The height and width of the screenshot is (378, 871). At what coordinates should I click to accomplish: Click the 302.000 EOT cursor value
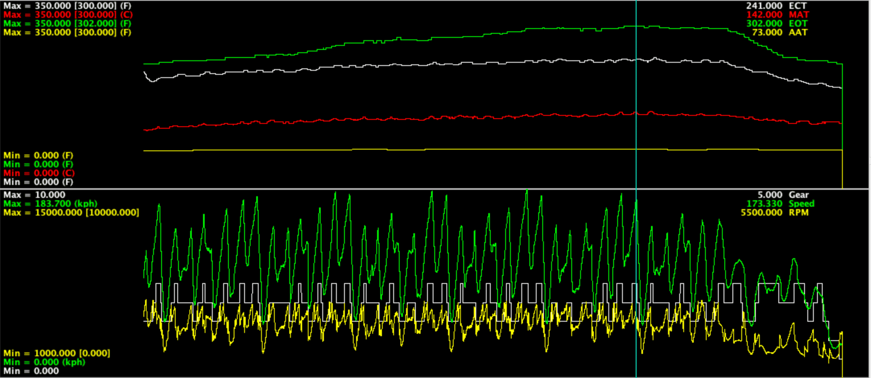click(764, 23)
